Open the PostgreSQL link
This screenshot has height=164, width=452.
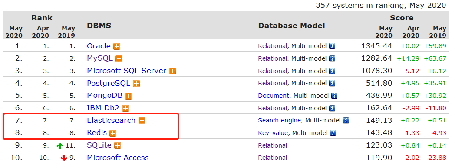109,83
